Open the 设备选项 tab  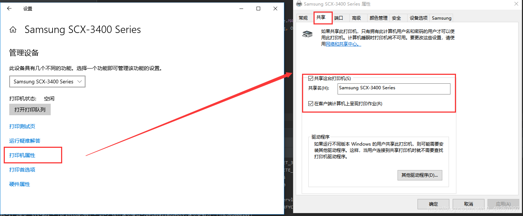(x=419, y=18)
